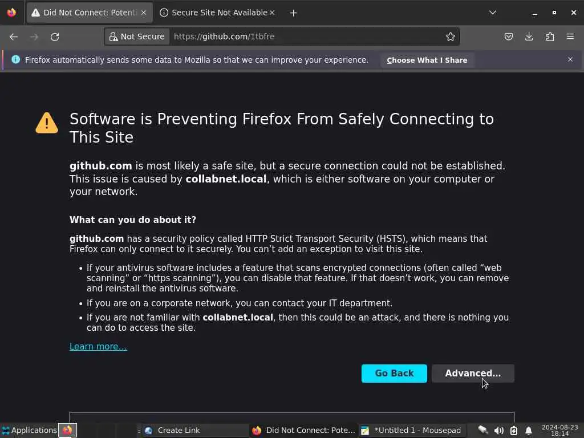Dismiss the Mozilla data notification bar
Viewport: 584px width, 438px height.
[x=570, y=59]
